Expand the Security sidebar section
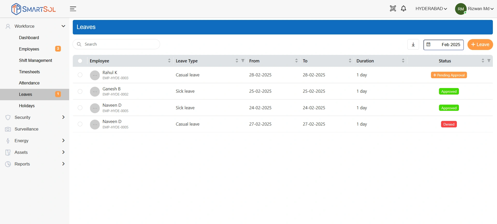This screenshot has height=224, width=497. [34, 117]
